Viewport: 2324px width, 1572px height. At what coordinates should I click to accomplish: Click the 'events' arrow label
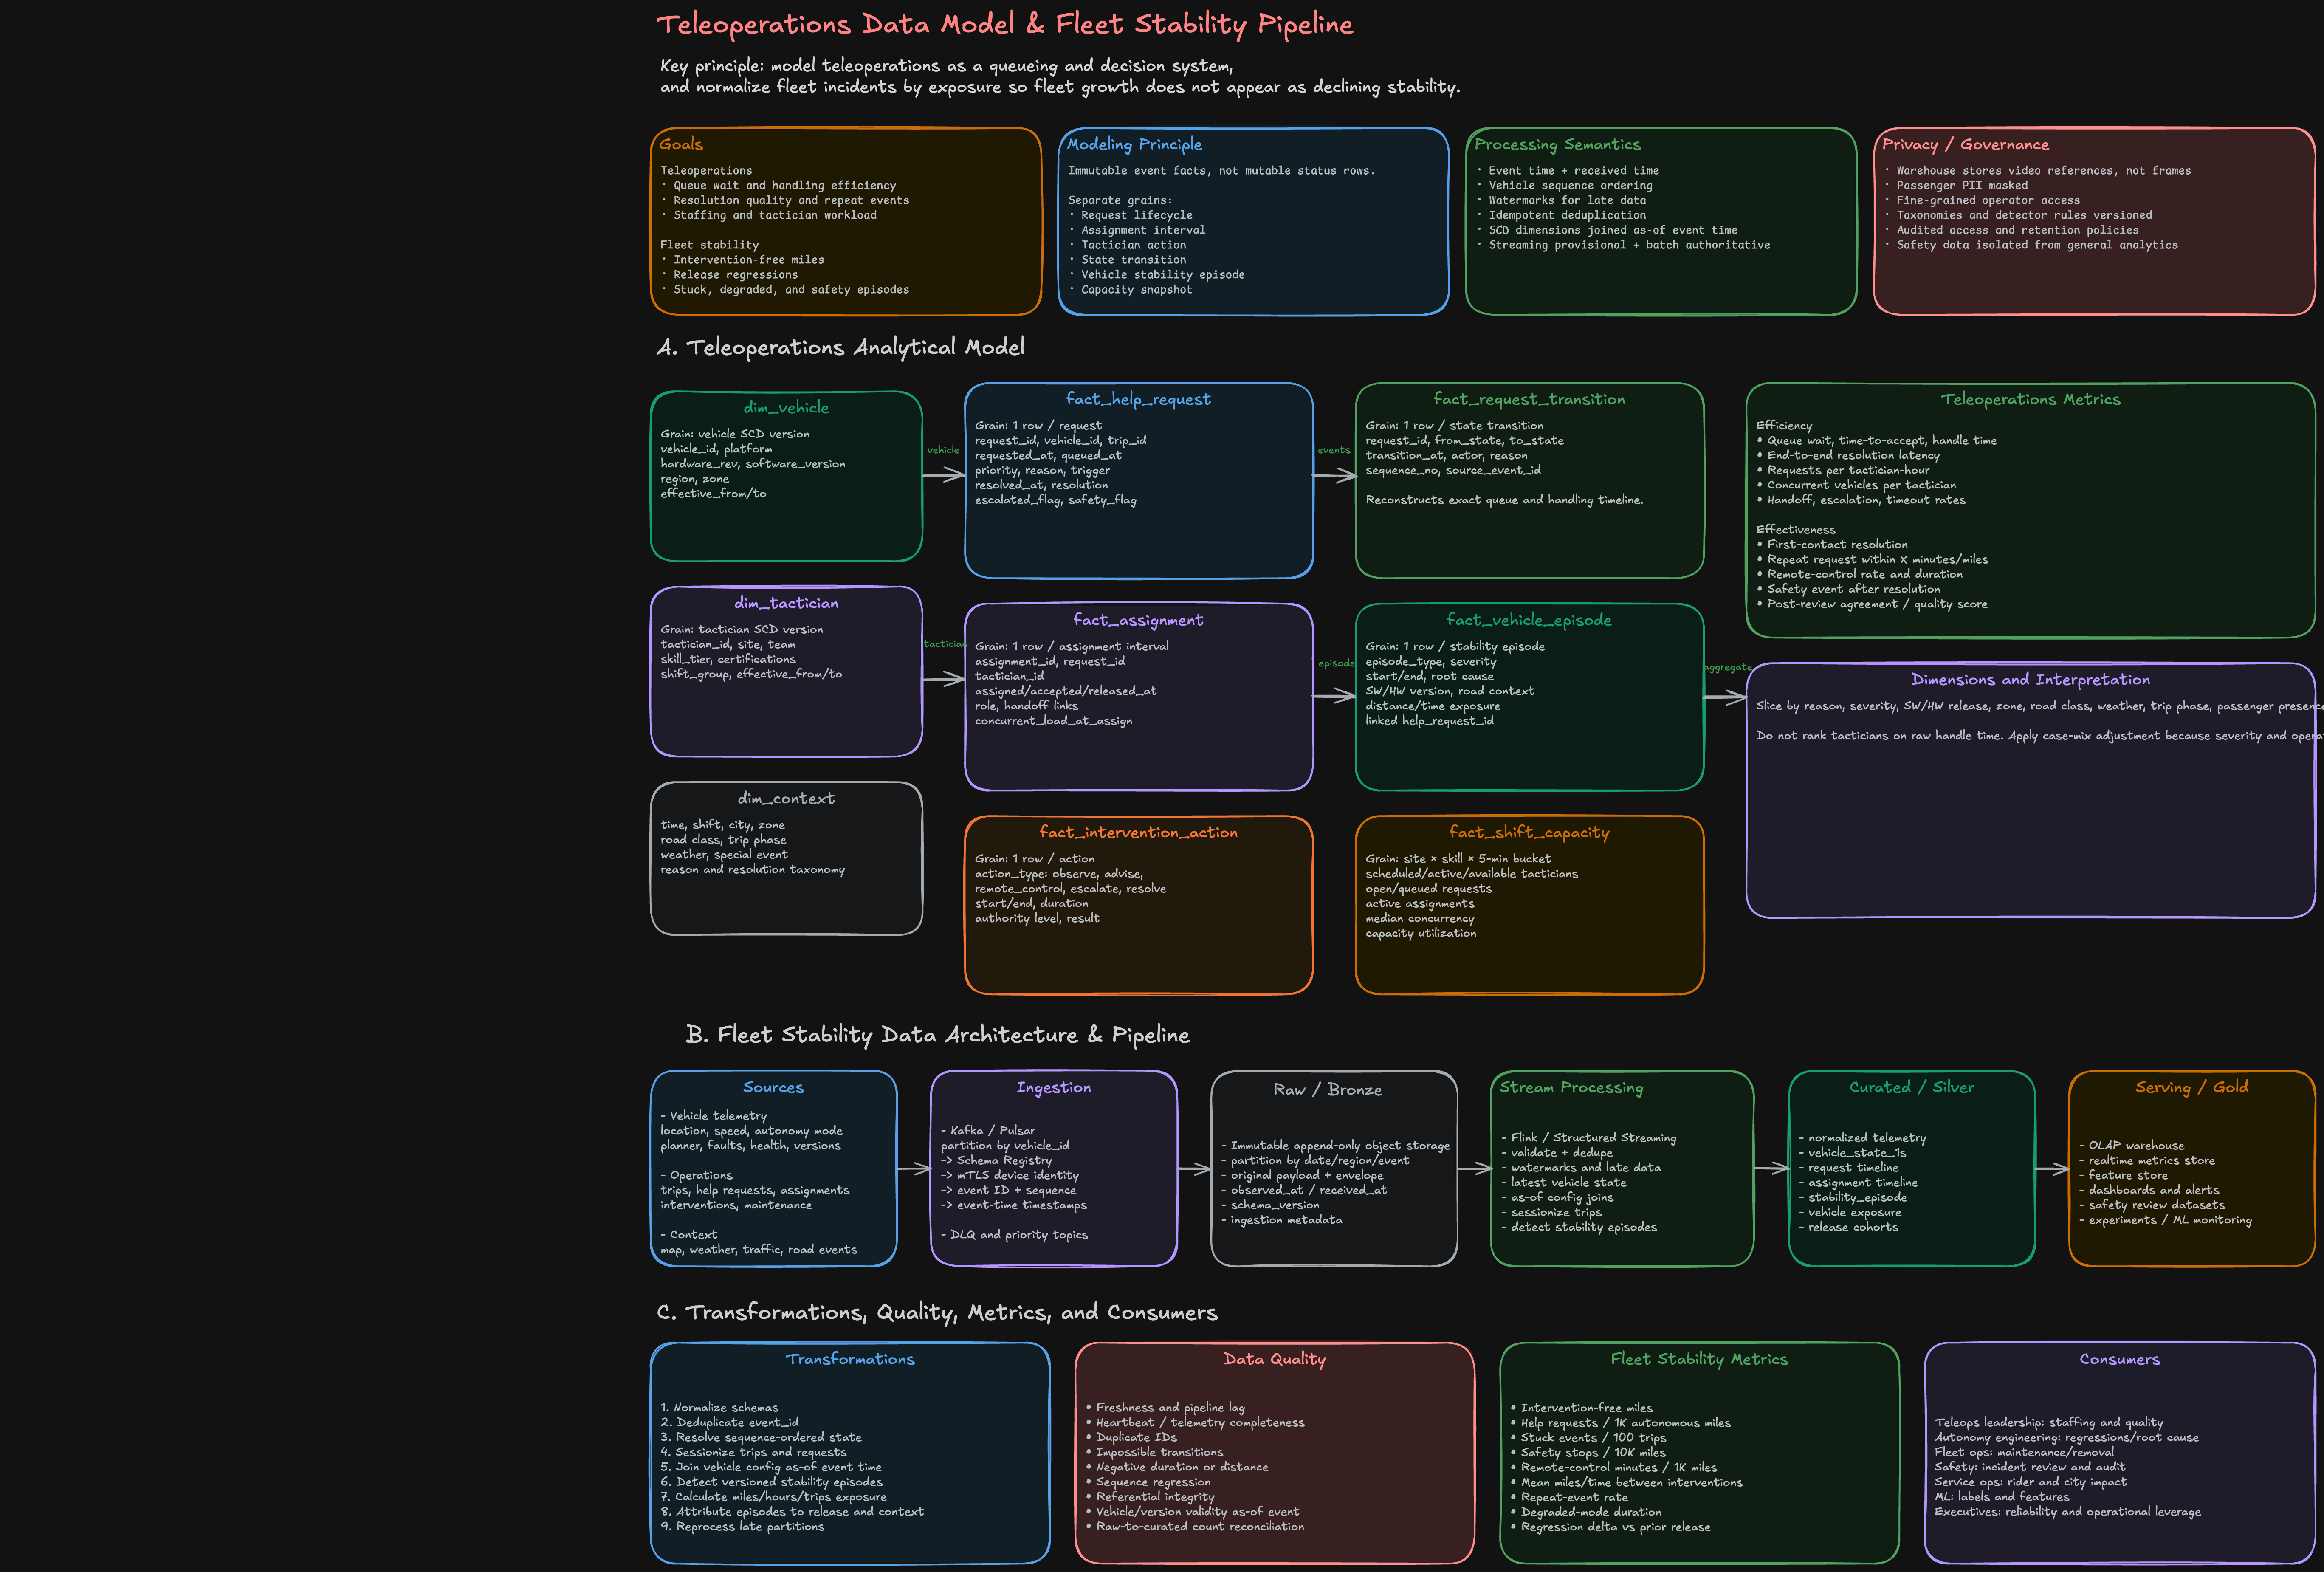click(x=1333, y=450)
